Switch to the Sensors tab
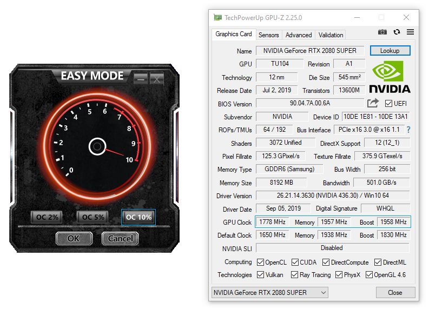 click(x=269, y=35)
